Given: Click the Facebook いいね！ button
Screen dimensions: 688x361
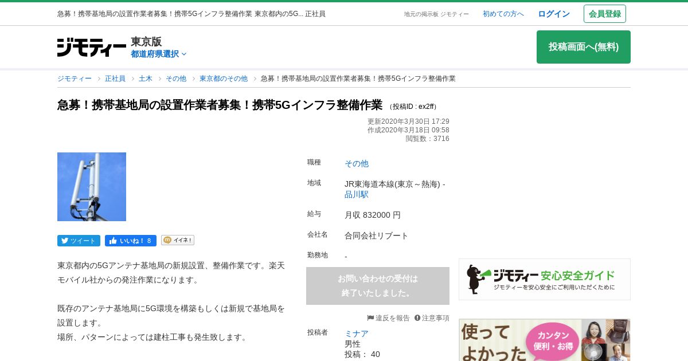Looking at the screenshot, I should pos(131,241).
